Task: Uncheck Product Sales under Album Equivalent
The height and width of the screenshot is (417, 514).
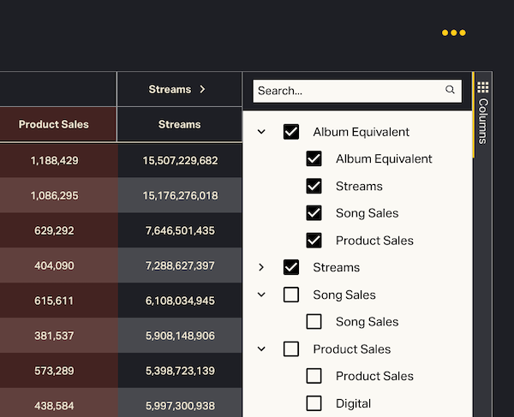Action: tap(314, 241)
